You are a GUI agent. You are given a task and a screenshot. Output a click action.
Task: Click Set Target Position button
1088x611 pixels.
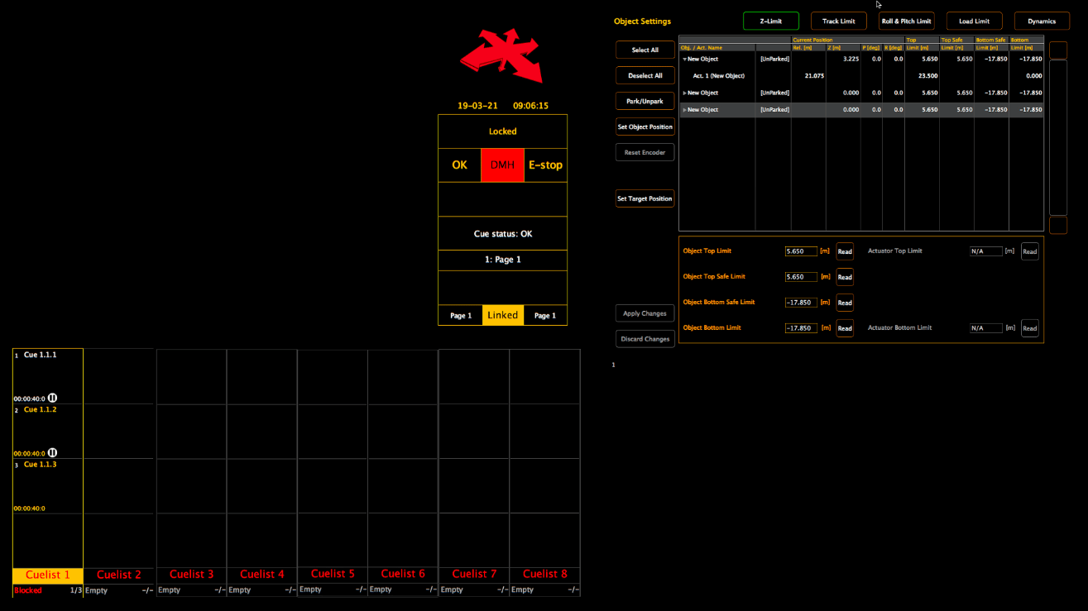(645, 198)
